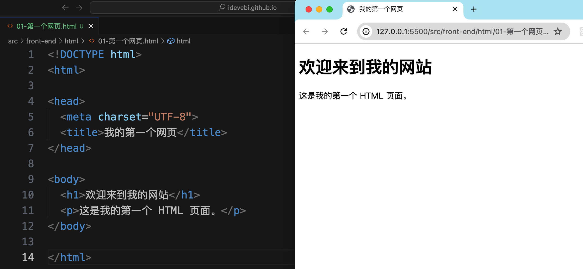Screen dimensions: 583x269
Task: Click the search magnifier icon in command center
Action: click(222, 8)
